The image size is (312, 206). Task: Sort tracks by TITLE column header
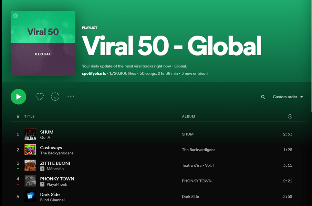[29, 116]
